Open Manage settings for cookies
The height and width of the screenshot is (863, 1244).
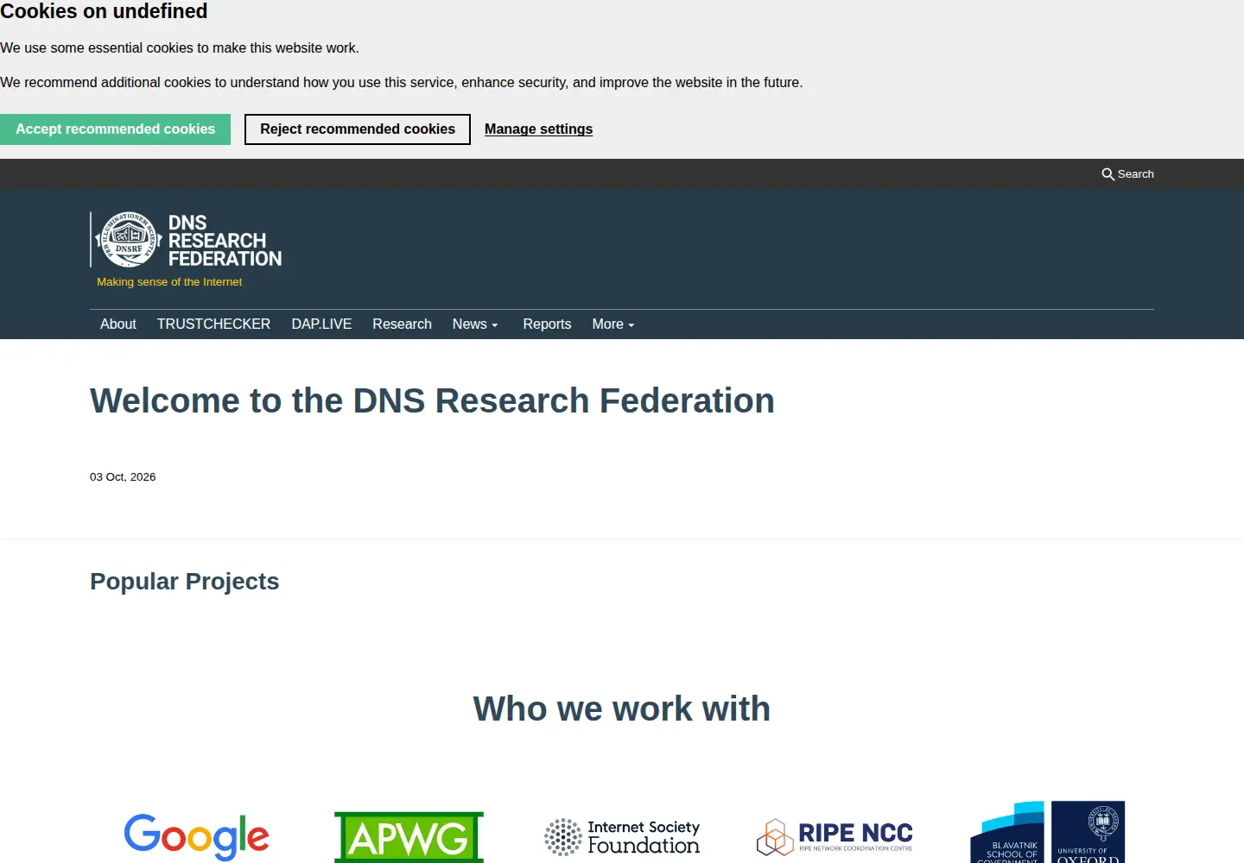coord(538,129)
